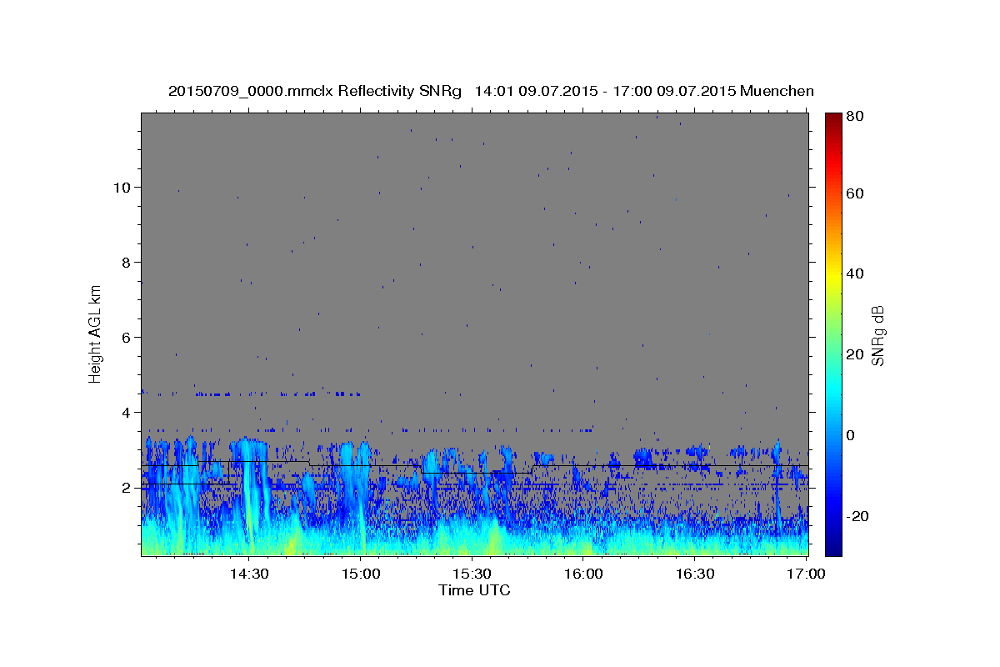Click the colorbar value 80
This screenshot has width=1000, height=667.
click(x=853, y=116)
